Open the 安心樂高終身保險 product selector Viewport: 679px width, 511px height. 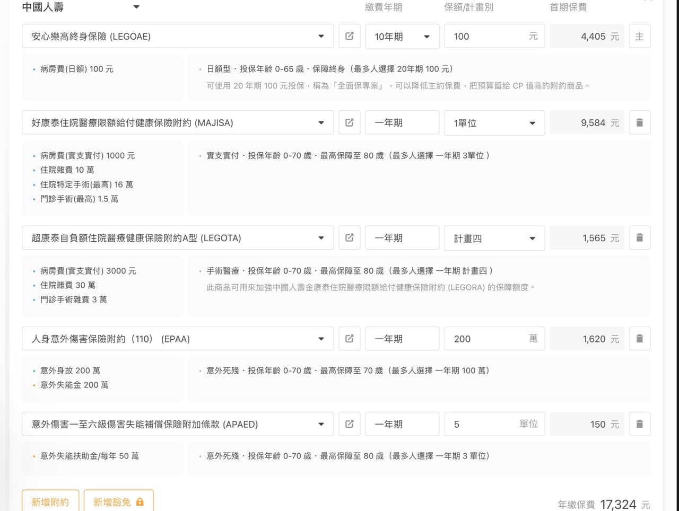(x=177, y=36)
